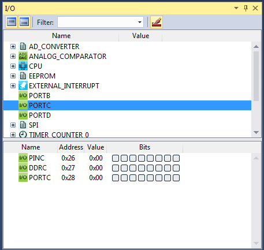The image size is (264, 250).
Task: Click the second view layout toolbar icon
Action: (24, 22)
